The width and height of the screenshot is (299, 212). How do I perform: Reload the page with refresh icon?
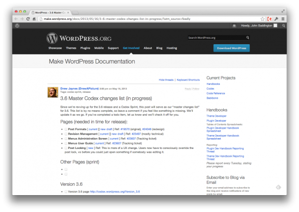(x=28, y=19)
